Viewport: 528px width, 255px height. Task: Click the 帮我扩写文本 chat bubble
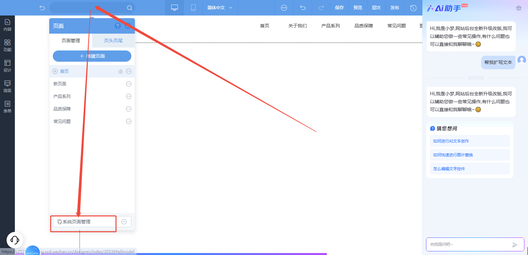click(498, 62)
